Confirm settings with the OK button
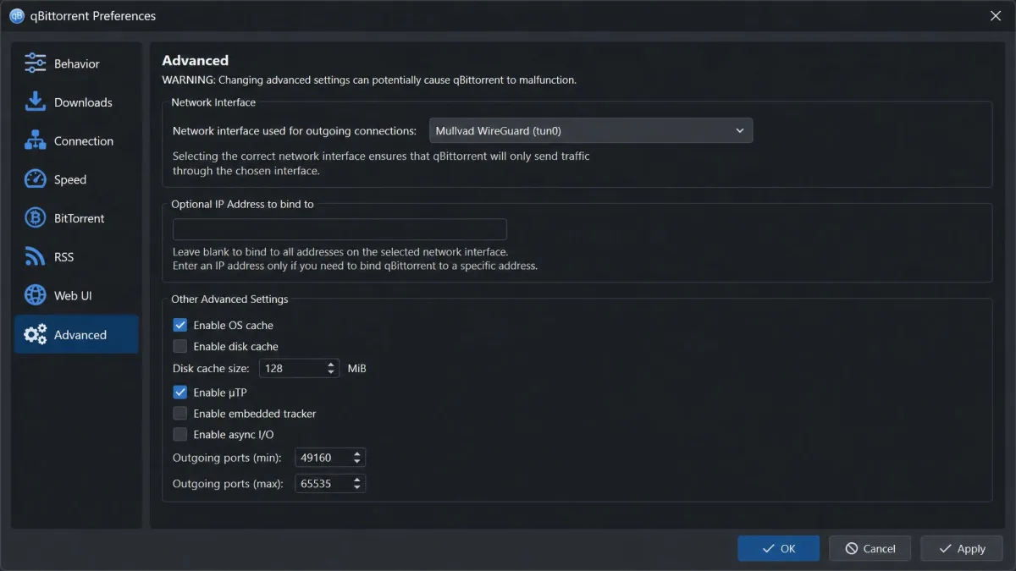Screen dimensions: 1016x571 pyautogui.click(x=778, y=548)
